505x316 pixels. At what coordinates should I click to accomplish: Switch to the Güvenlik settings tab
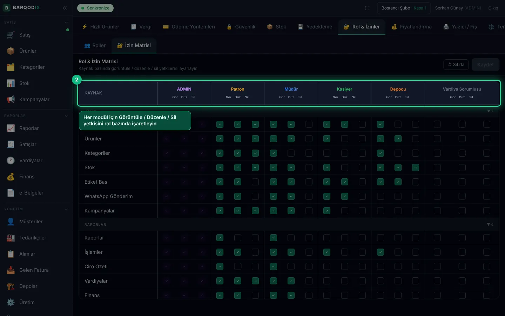coord(241,27)
